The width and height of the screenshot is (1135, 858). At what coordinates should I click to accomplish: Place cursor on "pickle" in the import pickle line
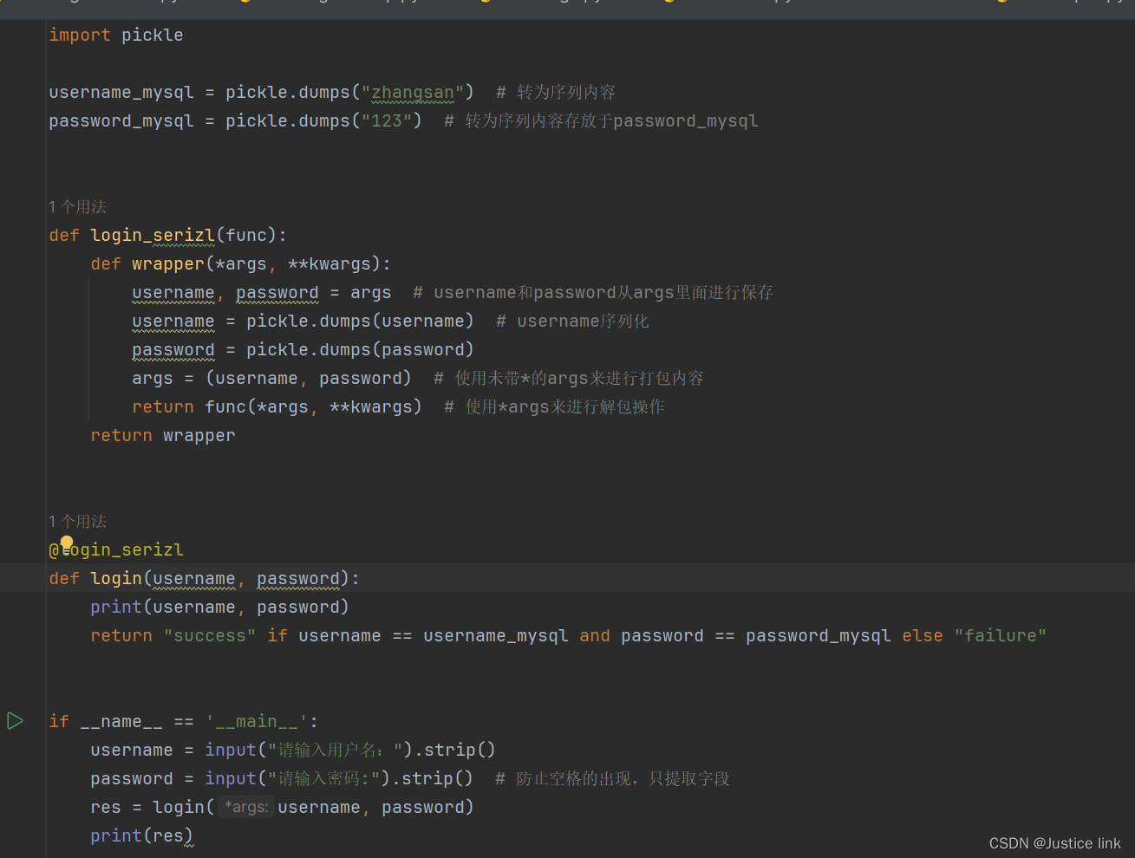click(x=153, y=35)
